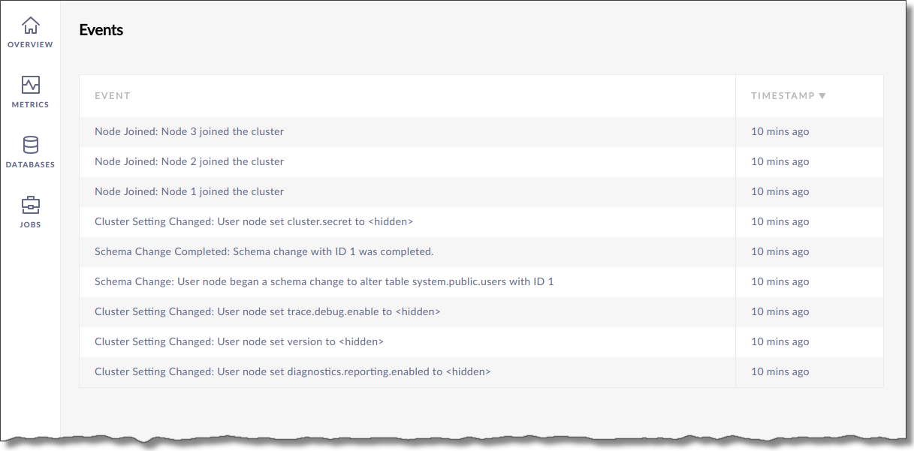The width and height of the screenshot is (914, 451).
Task: Click the Databases sidebar label
Action: pyautogui.click(x=30, y=165)
